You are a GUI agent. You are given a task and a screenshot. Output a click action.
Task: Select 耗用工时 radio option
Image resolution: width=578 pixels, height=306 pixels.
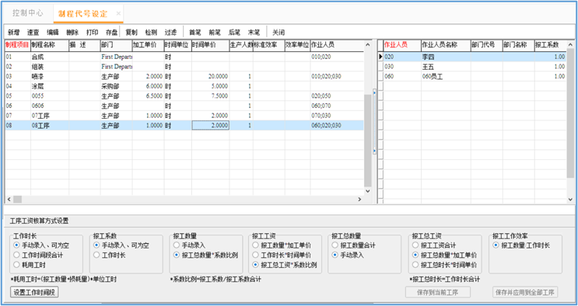tap(30, 265)
